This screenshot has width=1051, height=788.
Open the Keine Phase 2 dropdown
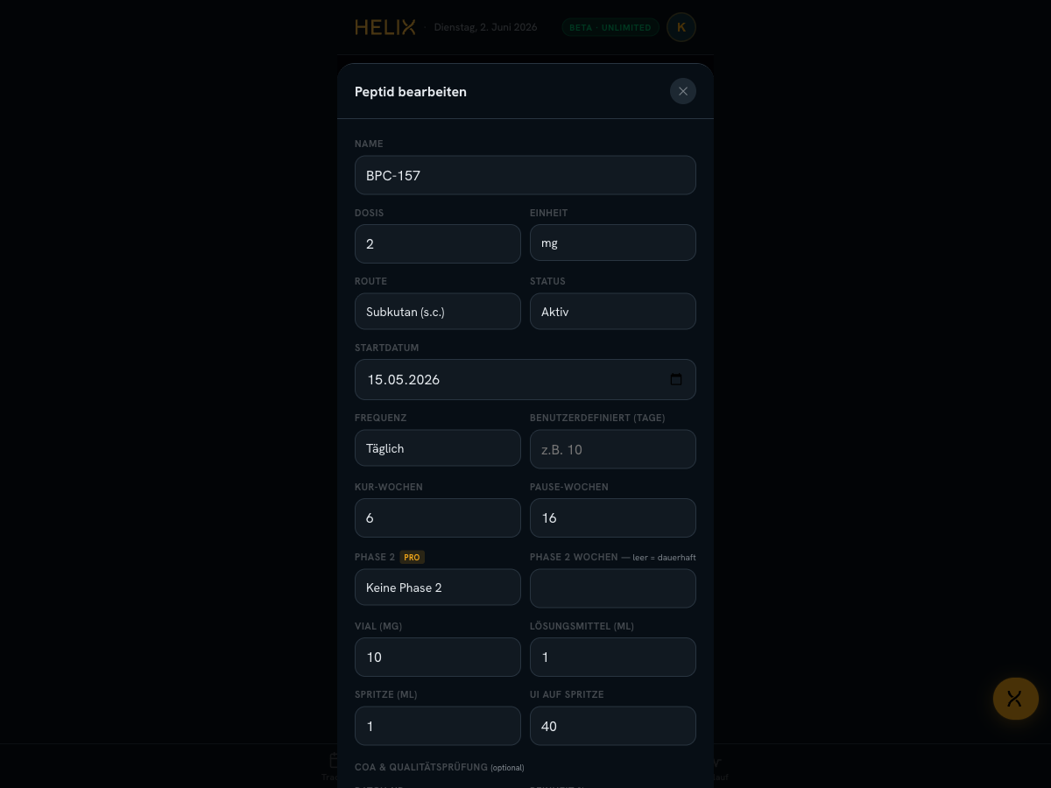(438, 587)
